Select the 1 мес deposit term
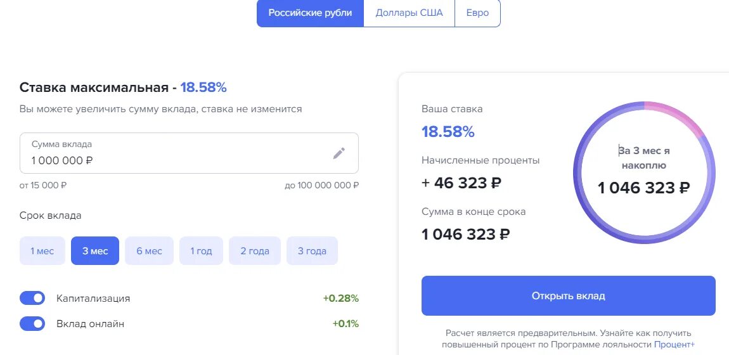The image size is (729, 355). pos(42,251)
